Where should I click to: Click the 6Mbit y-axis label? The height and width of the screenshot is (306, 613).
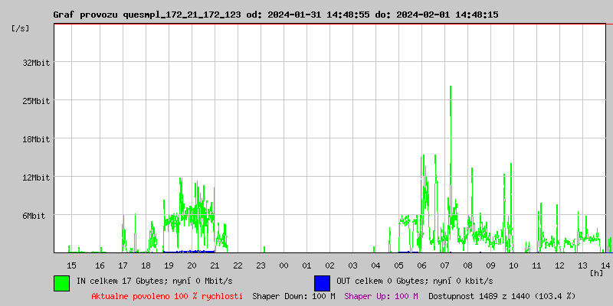point(34,216)
